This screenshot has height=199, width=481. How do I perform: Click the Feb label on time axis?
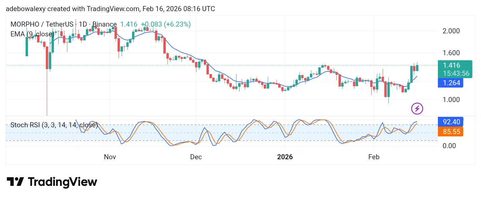[x=374, y=157]
